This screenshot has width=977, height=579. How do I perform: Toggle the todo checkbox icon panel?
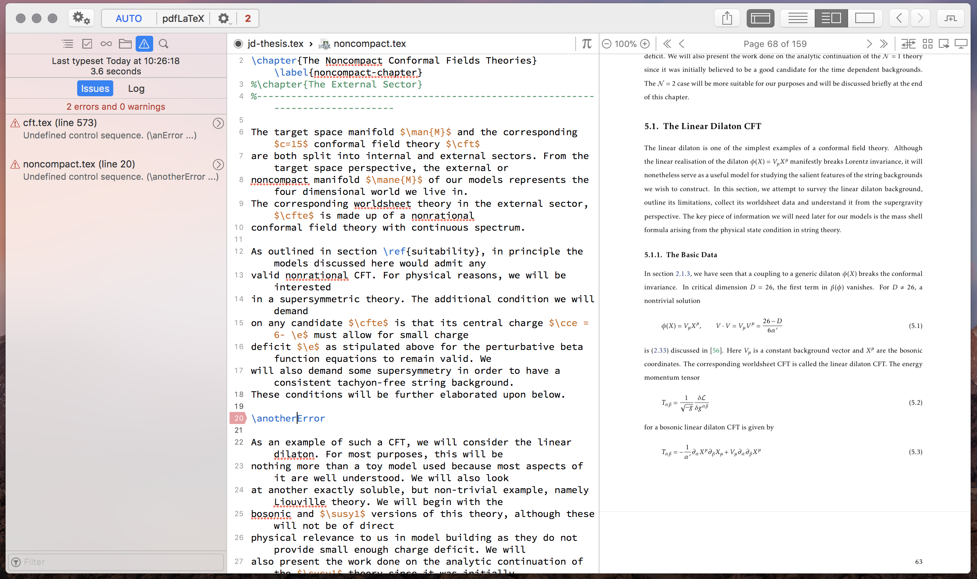pos(87,44)
